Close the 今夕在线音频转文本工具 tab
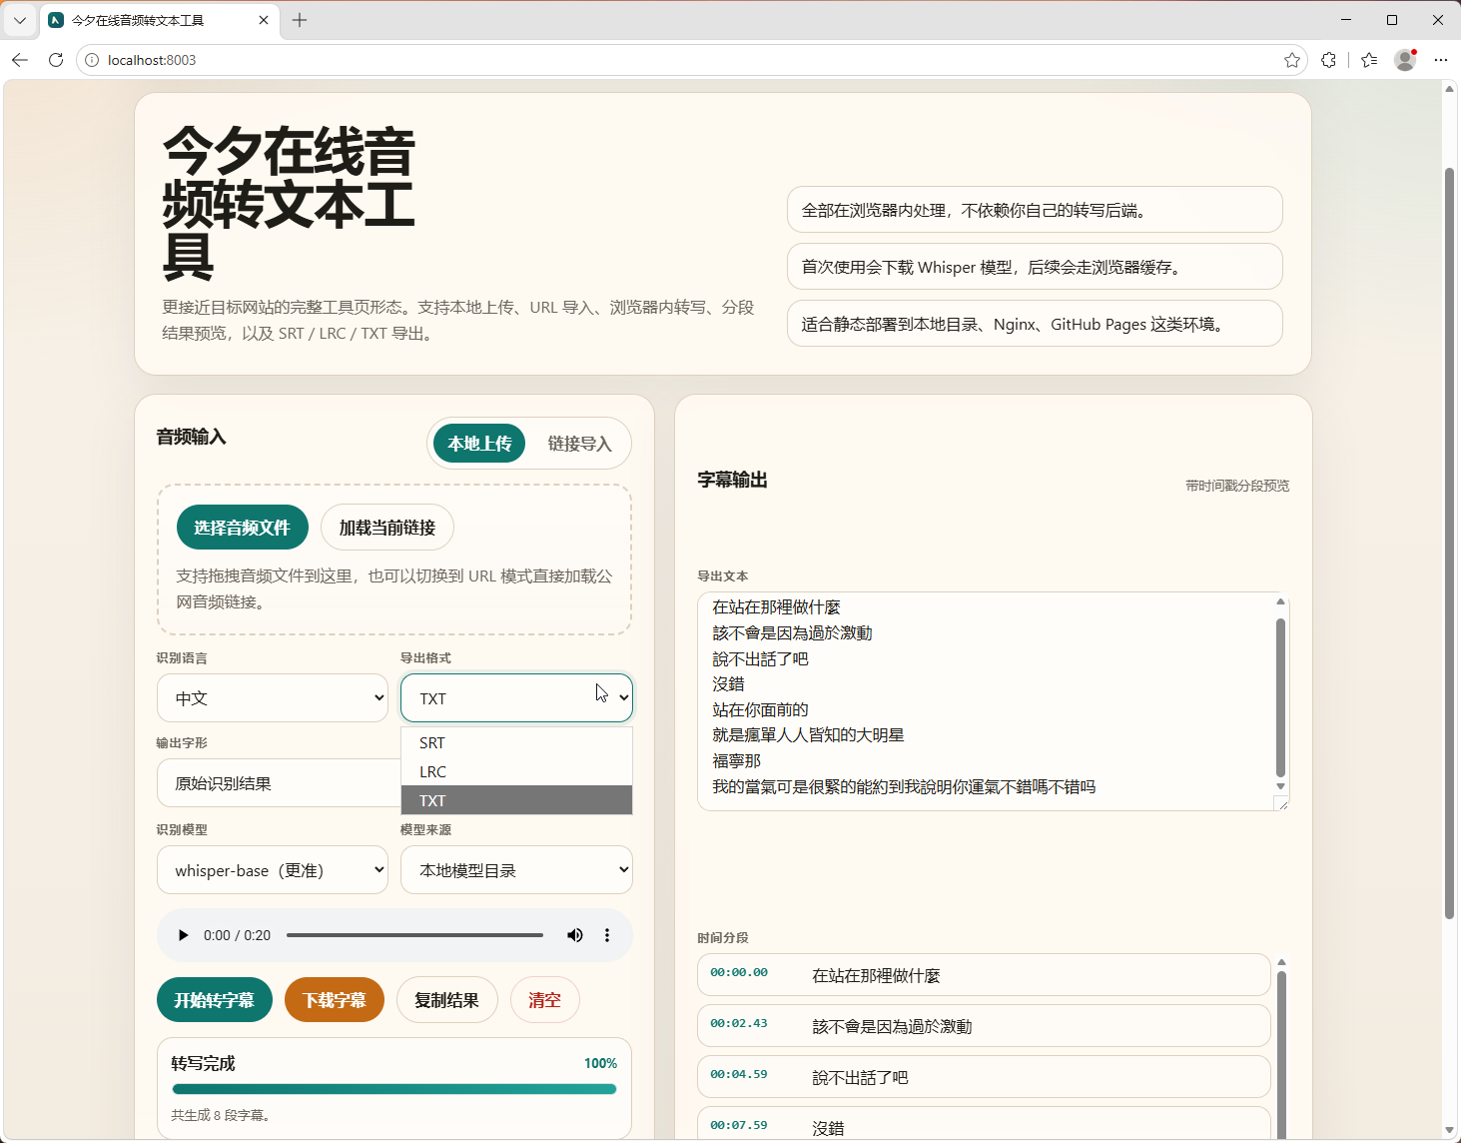Image resolution: width=1461 pixels, height=1143 pixels. [264, 20]
